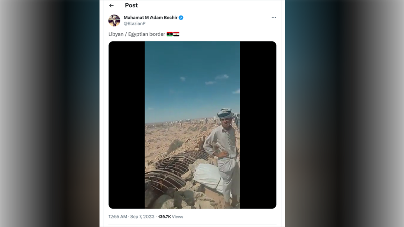Click the Post header title
This screenshot has width=404, height=227.
(x=131, y=6)
